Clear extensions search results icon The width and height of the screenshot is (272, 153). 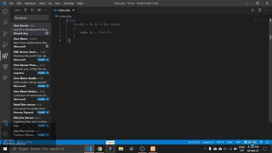point(39,10)
